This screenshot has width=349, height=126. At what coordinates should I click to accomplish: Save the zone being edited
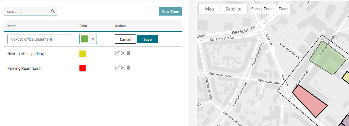click(147, 39)
